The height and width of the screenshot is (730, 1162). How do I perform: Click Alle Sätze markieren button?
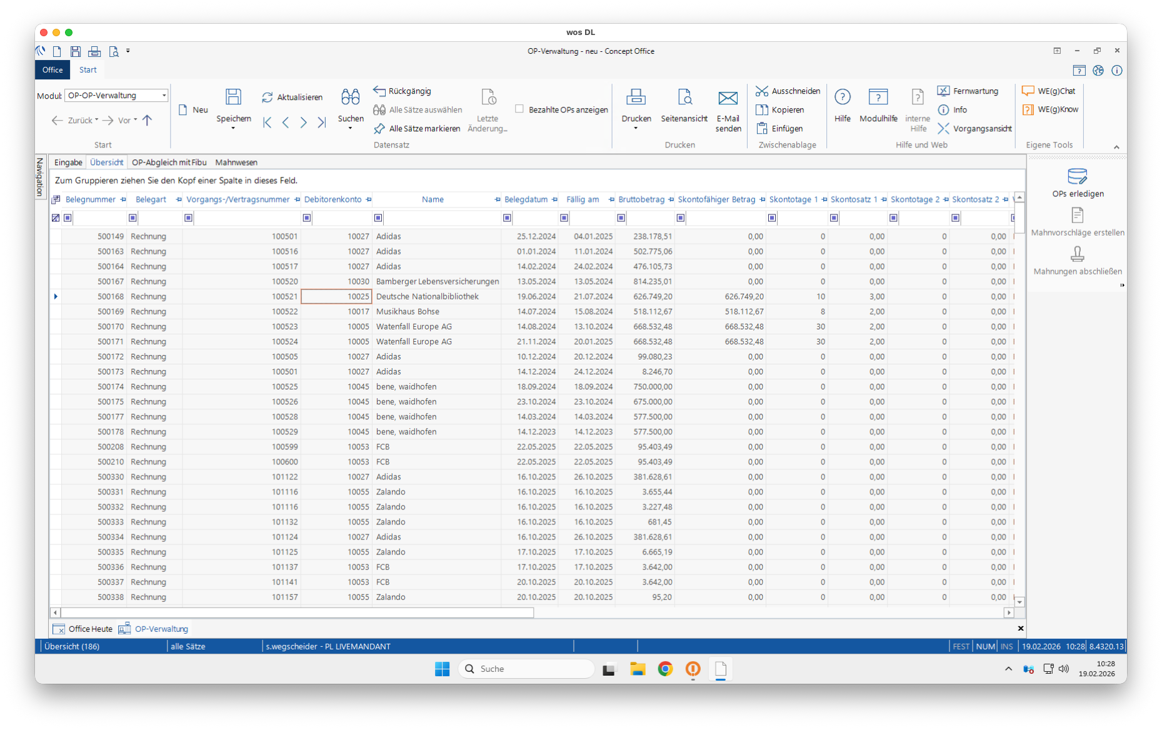[x=417, y=129]
